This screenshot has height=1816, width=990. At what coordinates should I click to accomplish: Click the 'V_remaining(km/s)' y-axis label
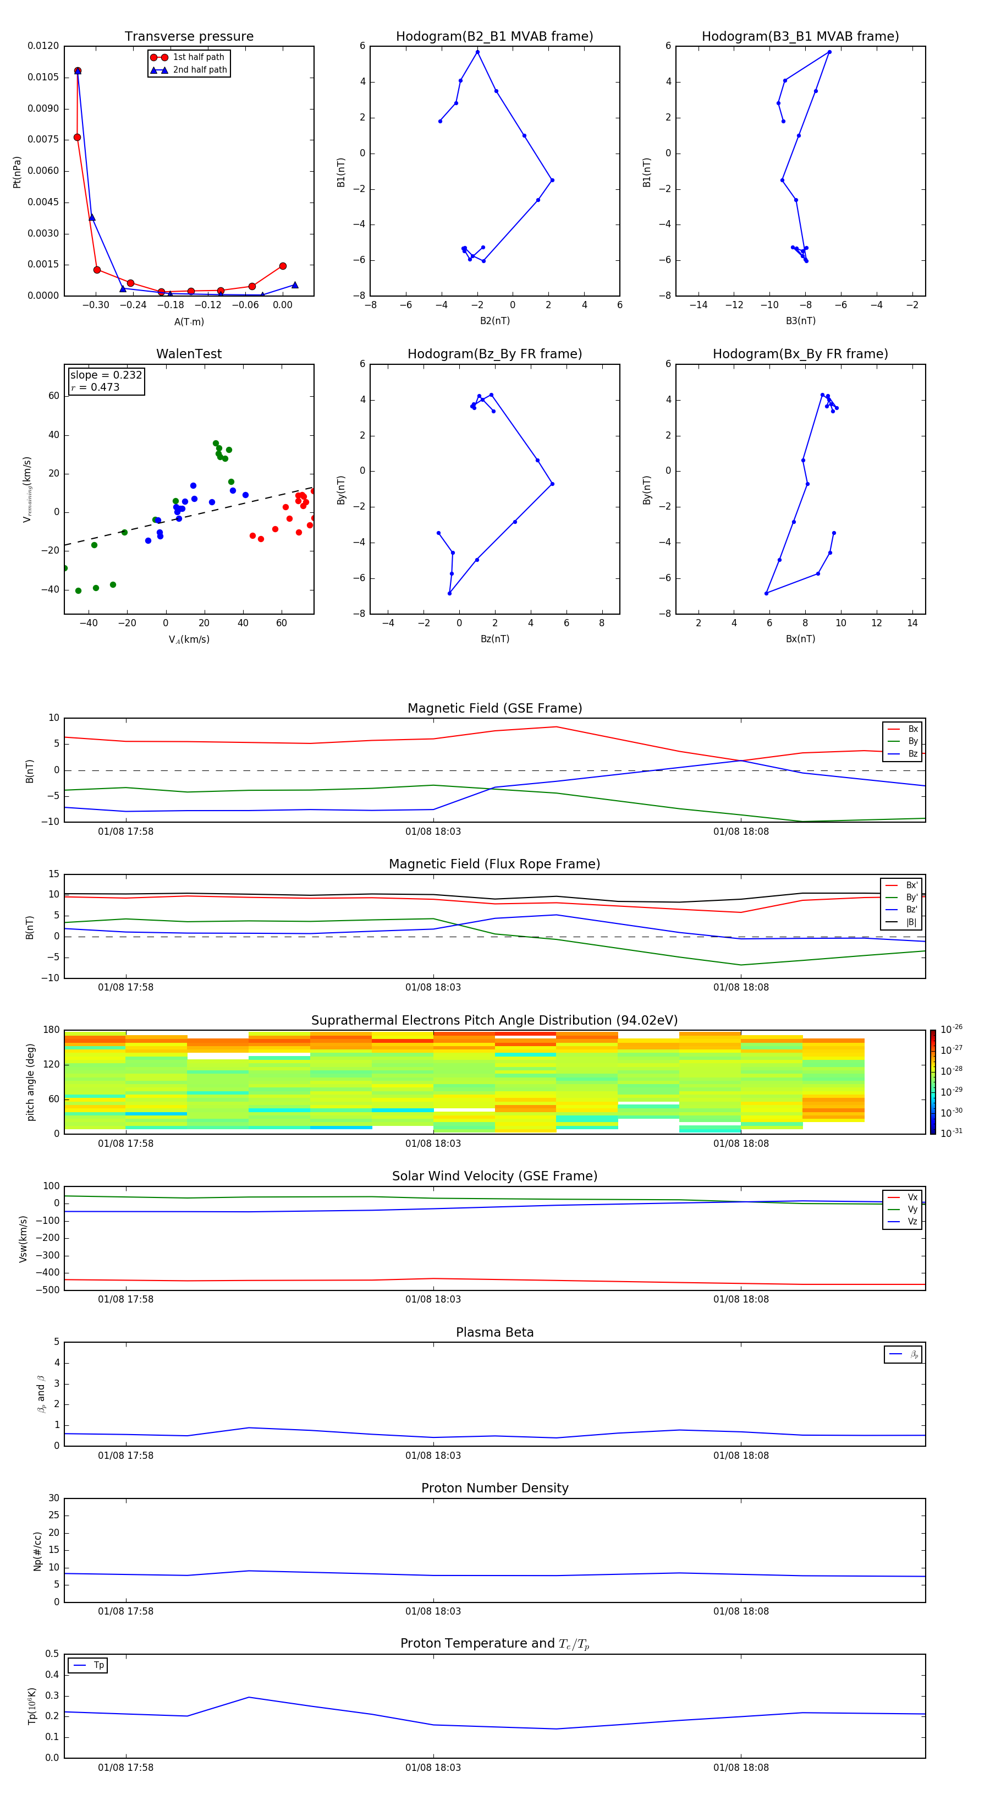[27, 489]
